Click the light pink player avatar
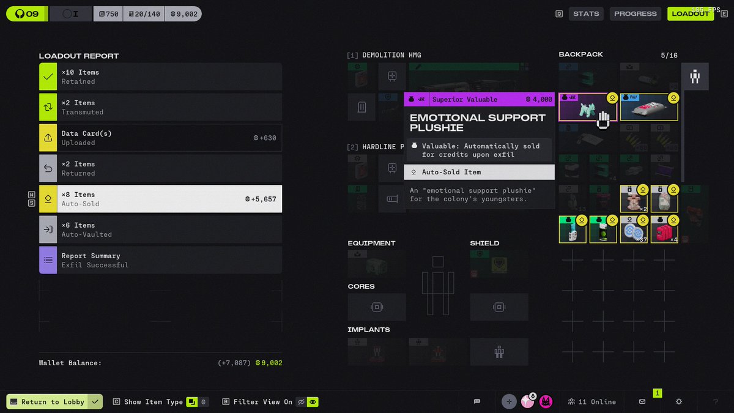Screen dimensions: 734x413 [x=527, y=401]
